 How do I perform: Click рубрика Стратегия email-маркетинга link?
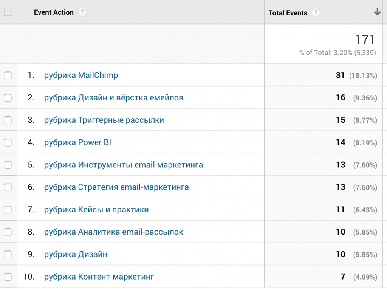(116, 187)
